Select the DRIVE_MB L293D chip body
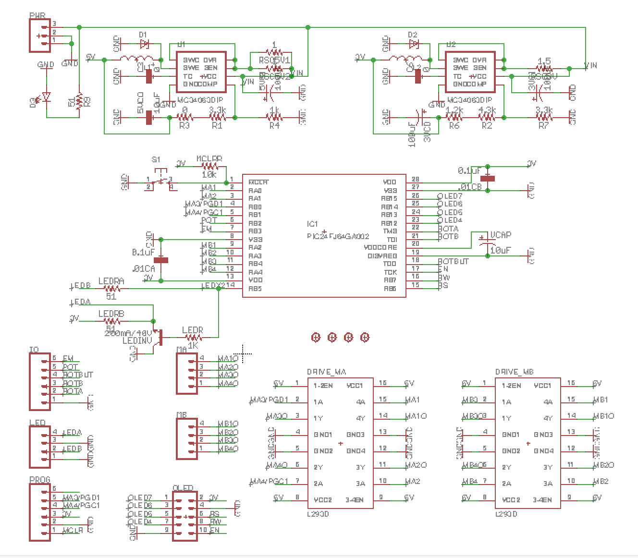The image size is (638, 558). click(x=528, y=443)
